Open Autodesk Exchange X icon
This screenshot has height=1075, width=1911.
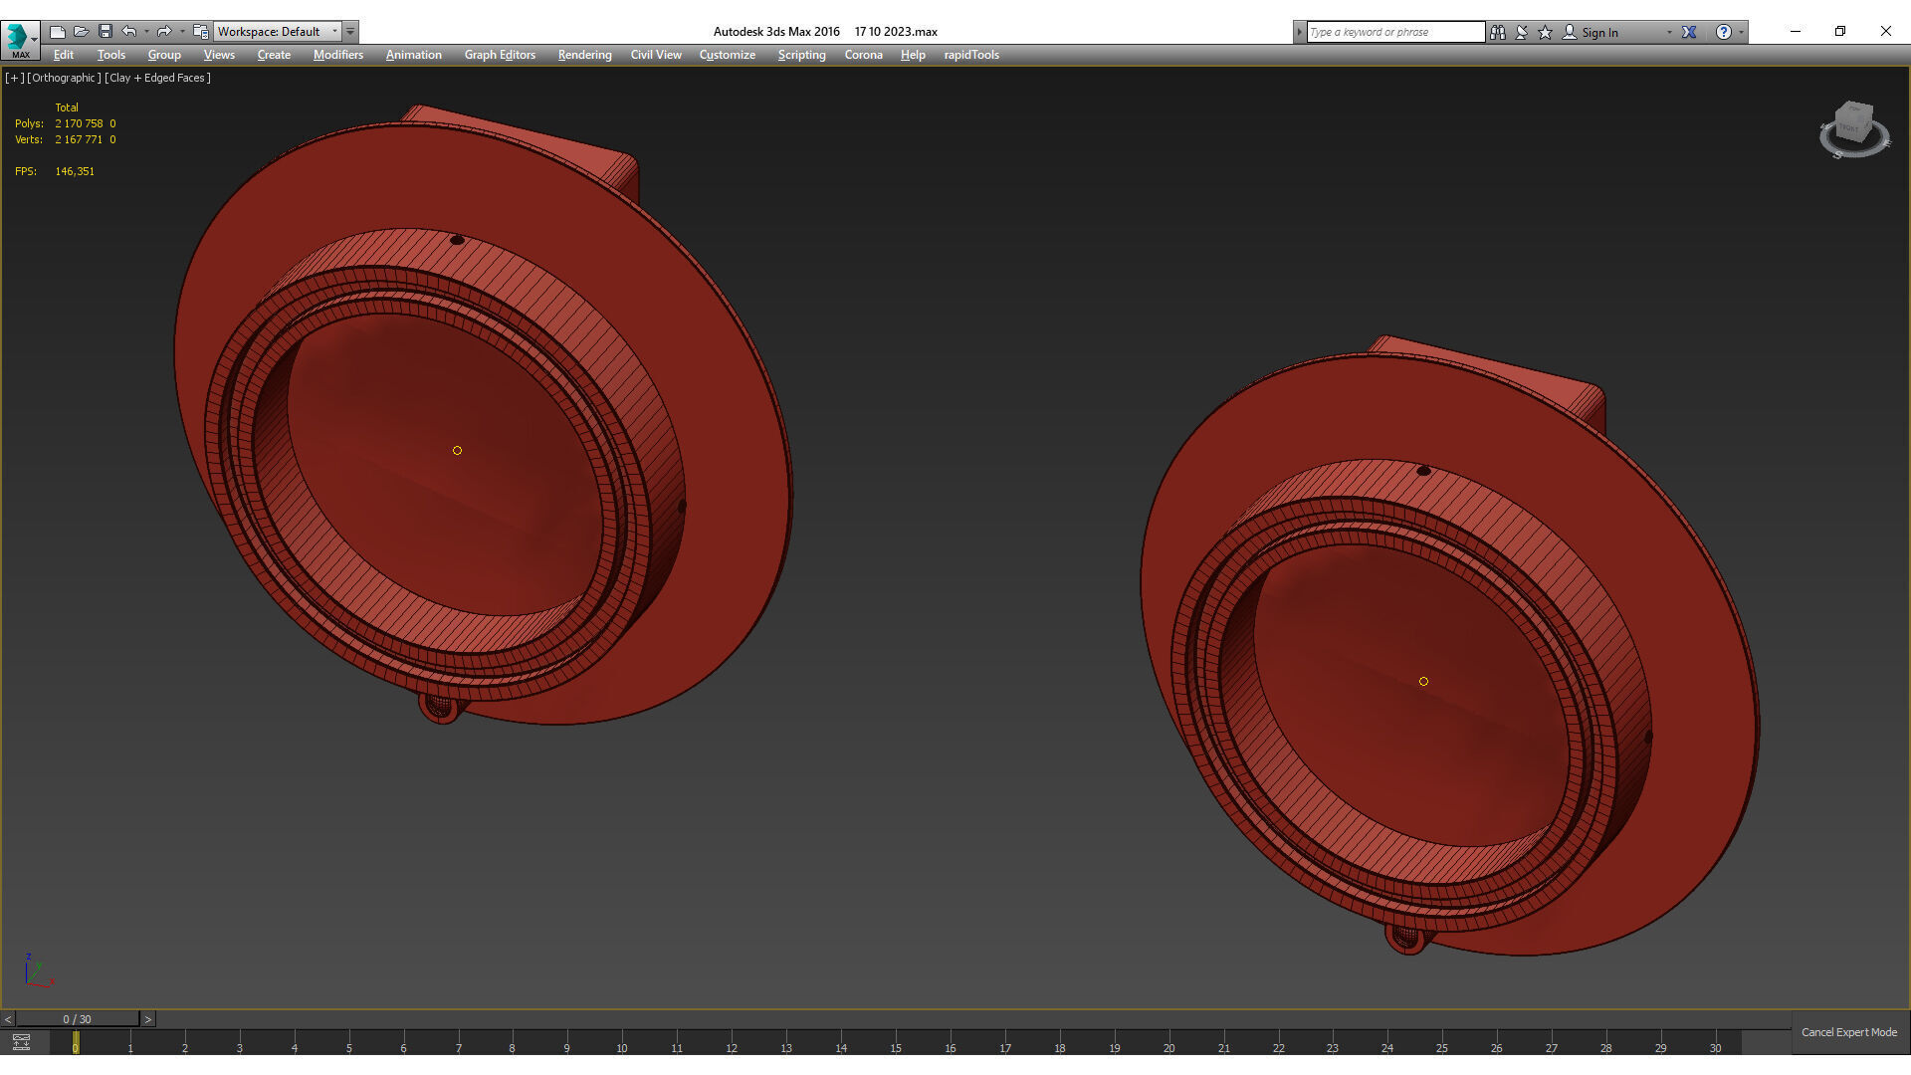[x=1689, y=32]
